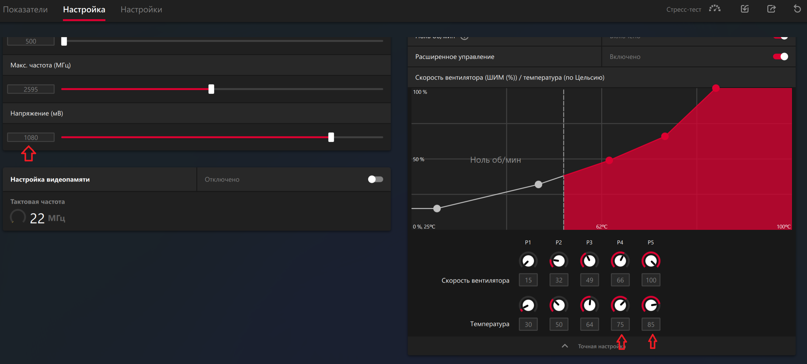Click the reset undo arrow icon
807x364 pixels.
797,9
